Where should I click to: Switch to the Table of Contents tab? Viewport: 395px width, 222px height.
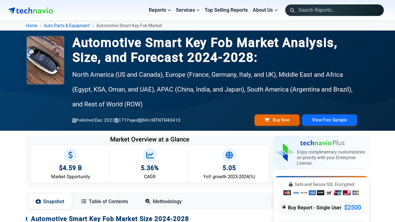click(x=105, y=201)
